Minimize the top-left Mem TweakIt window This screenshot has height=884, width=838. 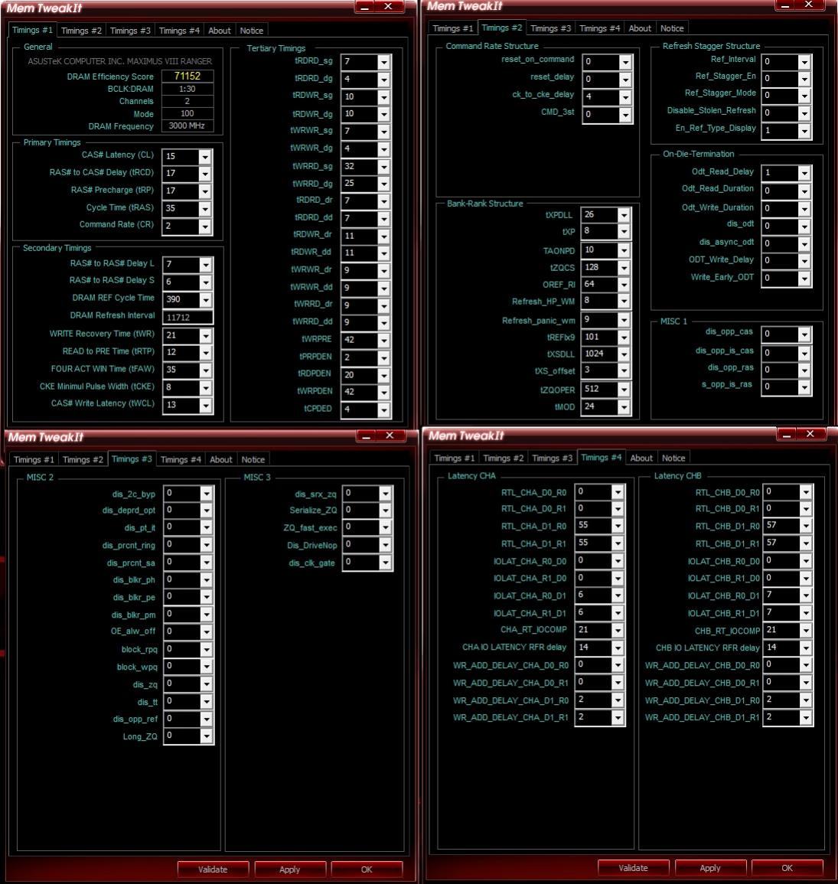pos(364,7)
